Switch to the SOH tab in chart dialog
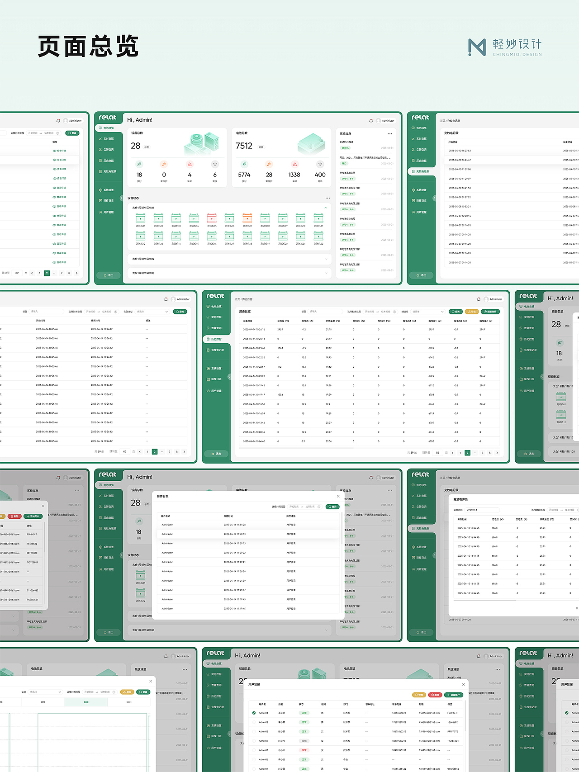Screen dimensions: 579x772 [x=129, y=702]
